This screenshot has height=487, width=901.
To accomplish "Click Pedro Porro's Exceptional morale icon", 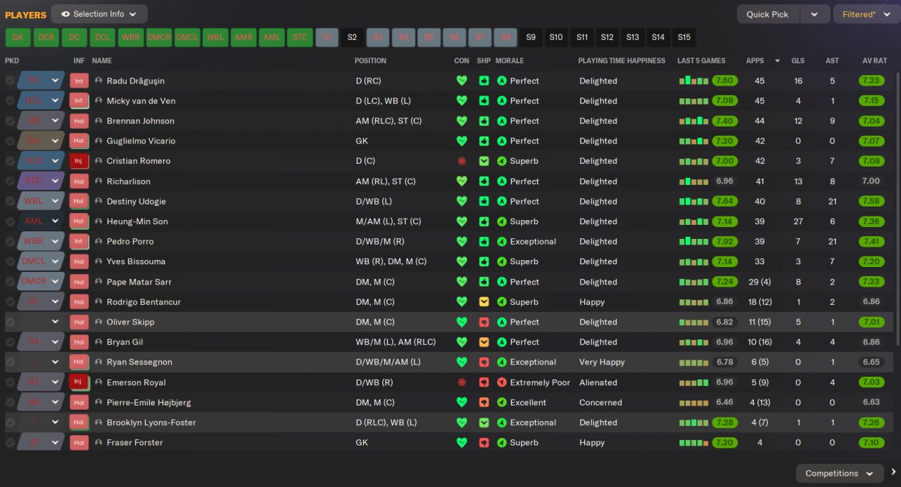I will click(502, 242).
